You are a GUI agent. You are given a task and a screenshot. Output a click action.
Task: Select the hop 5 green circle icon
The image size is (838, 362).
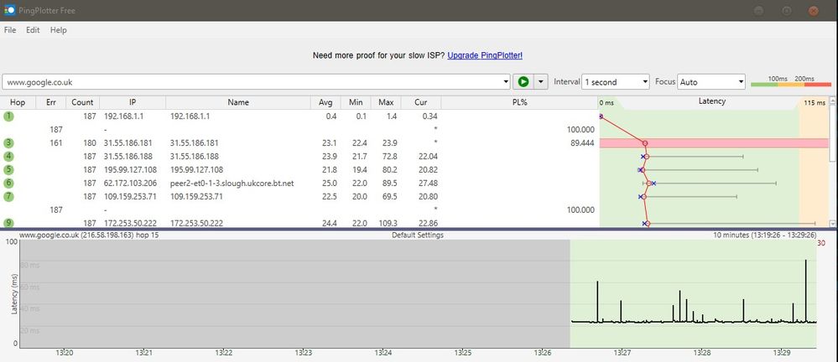click(8, 170)
